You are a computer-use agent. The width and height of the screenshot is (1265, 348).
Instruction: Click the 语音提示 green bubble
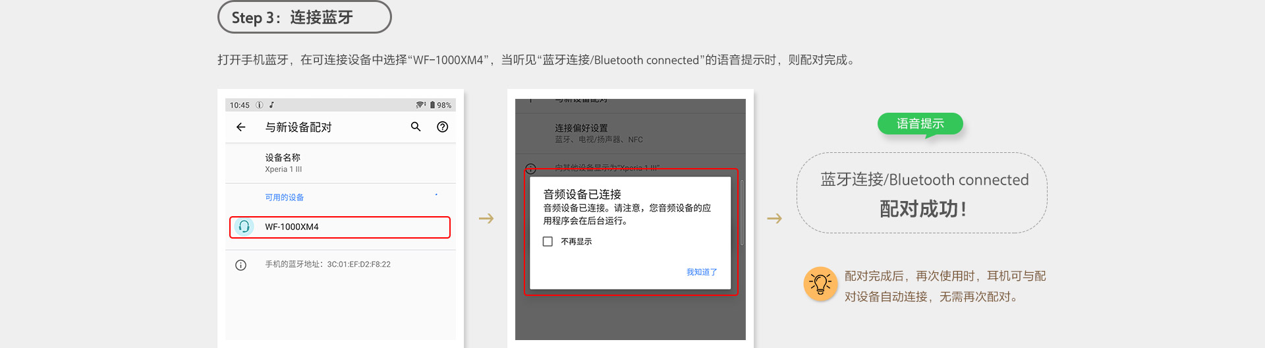click(x=920, y=124)
